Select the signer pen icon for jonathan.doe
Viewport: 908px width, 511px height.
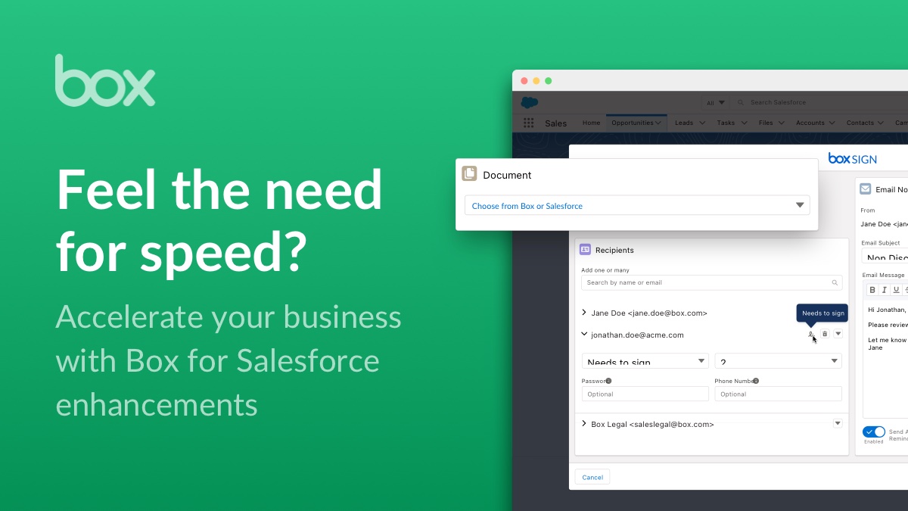click(810, 334)
